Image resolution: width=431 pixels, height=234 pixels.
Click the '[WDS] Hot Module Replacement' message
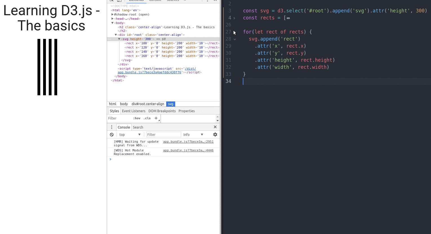(x=132, y=152)
